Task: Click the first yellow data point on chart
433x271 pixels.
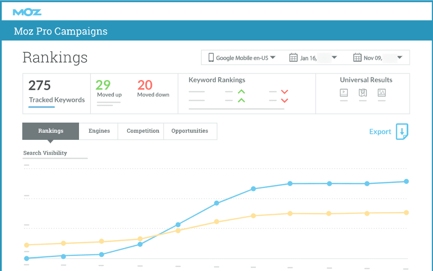Action: tap(26, 245)
